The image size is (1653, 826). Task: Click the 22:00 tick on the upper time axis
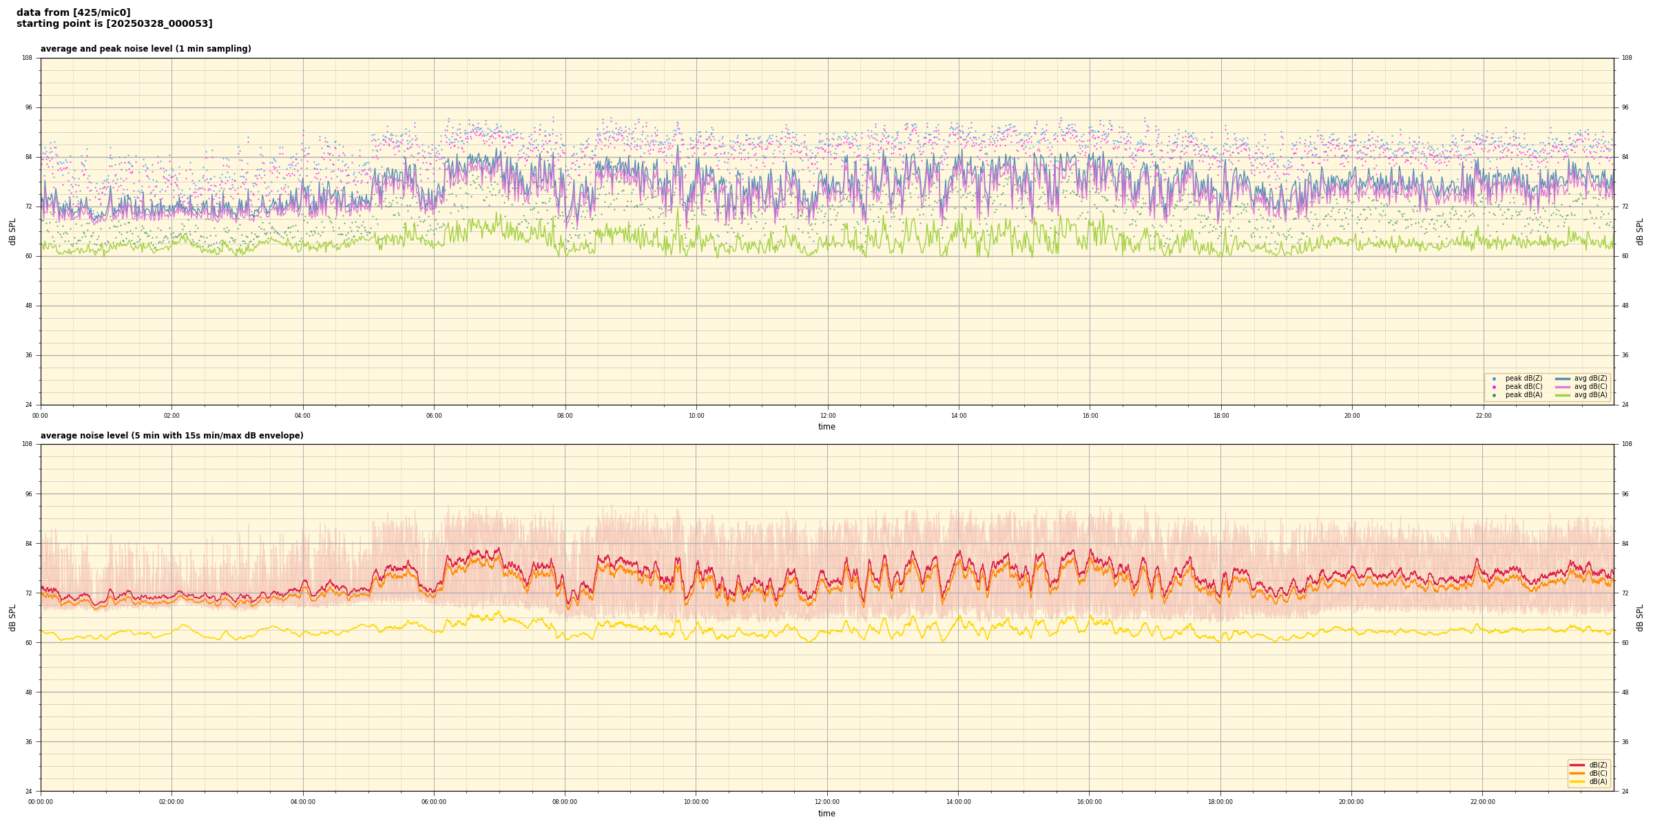(1483, 416)
